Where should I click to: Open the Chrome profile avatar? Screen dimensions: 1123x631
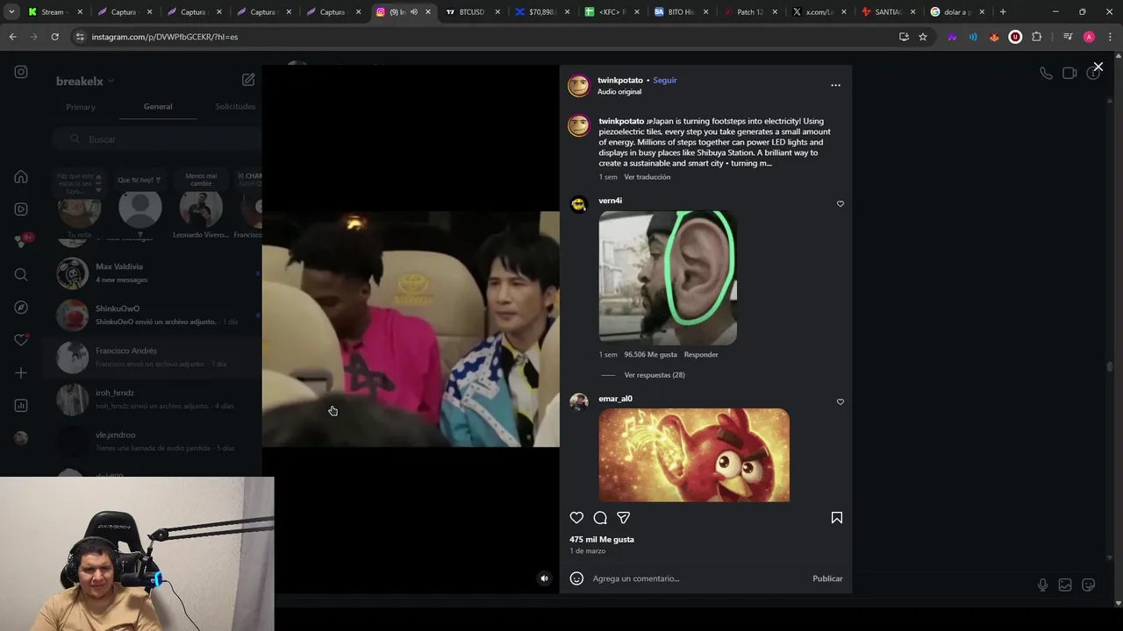pos(1089,37)
